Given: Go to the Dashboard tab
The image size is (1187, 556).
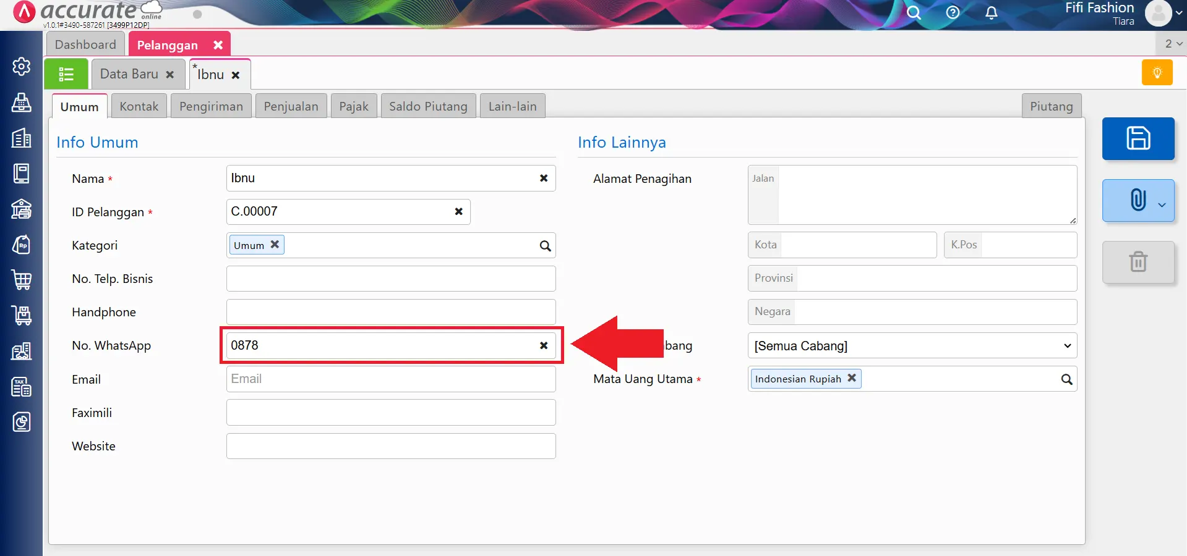Looking at the screenshot, I should click(85, 44).
